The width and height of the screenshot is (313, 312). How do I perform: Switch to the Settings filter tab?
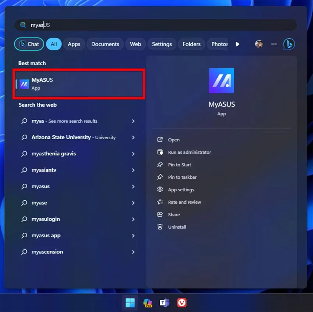162,44
